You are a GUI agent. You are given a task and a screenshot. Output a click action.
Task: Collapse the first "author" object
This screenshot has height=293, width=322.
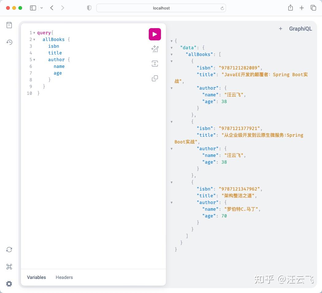coord(171,88)
